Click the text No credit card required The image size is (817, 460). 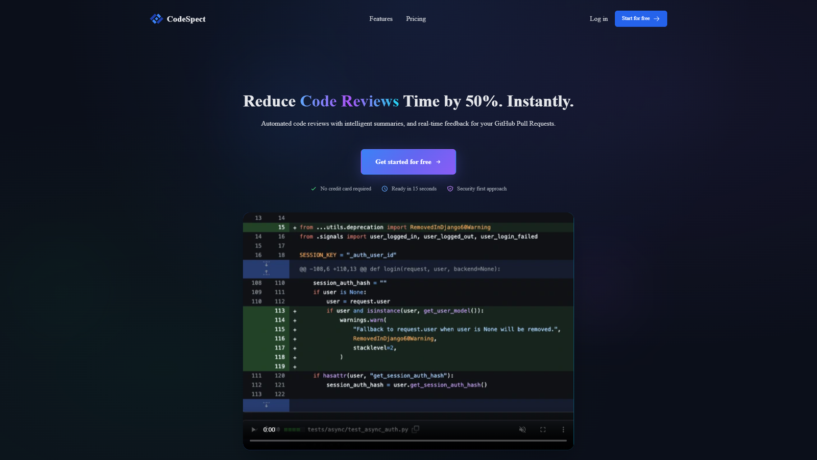(x=346, y=189)
